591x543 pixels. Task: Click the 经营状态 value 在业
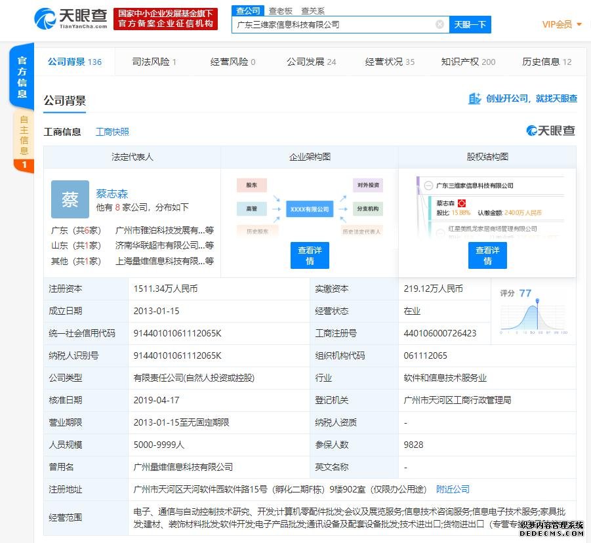[x=412, y=311]
